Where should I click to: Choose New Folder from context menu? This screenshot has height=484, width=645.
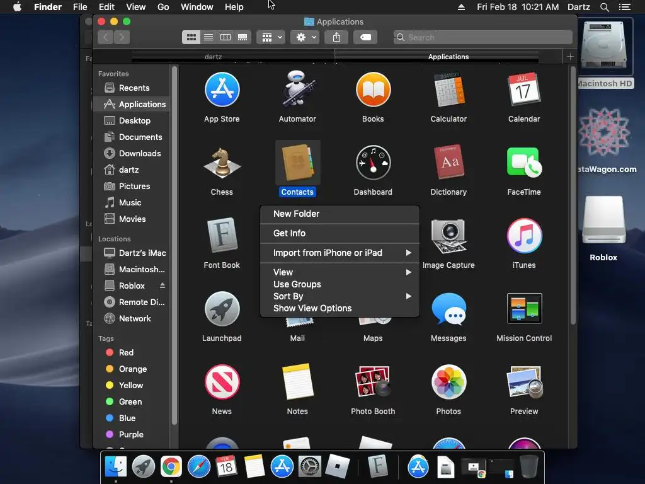pyautogui.click(x=340, y=214)
